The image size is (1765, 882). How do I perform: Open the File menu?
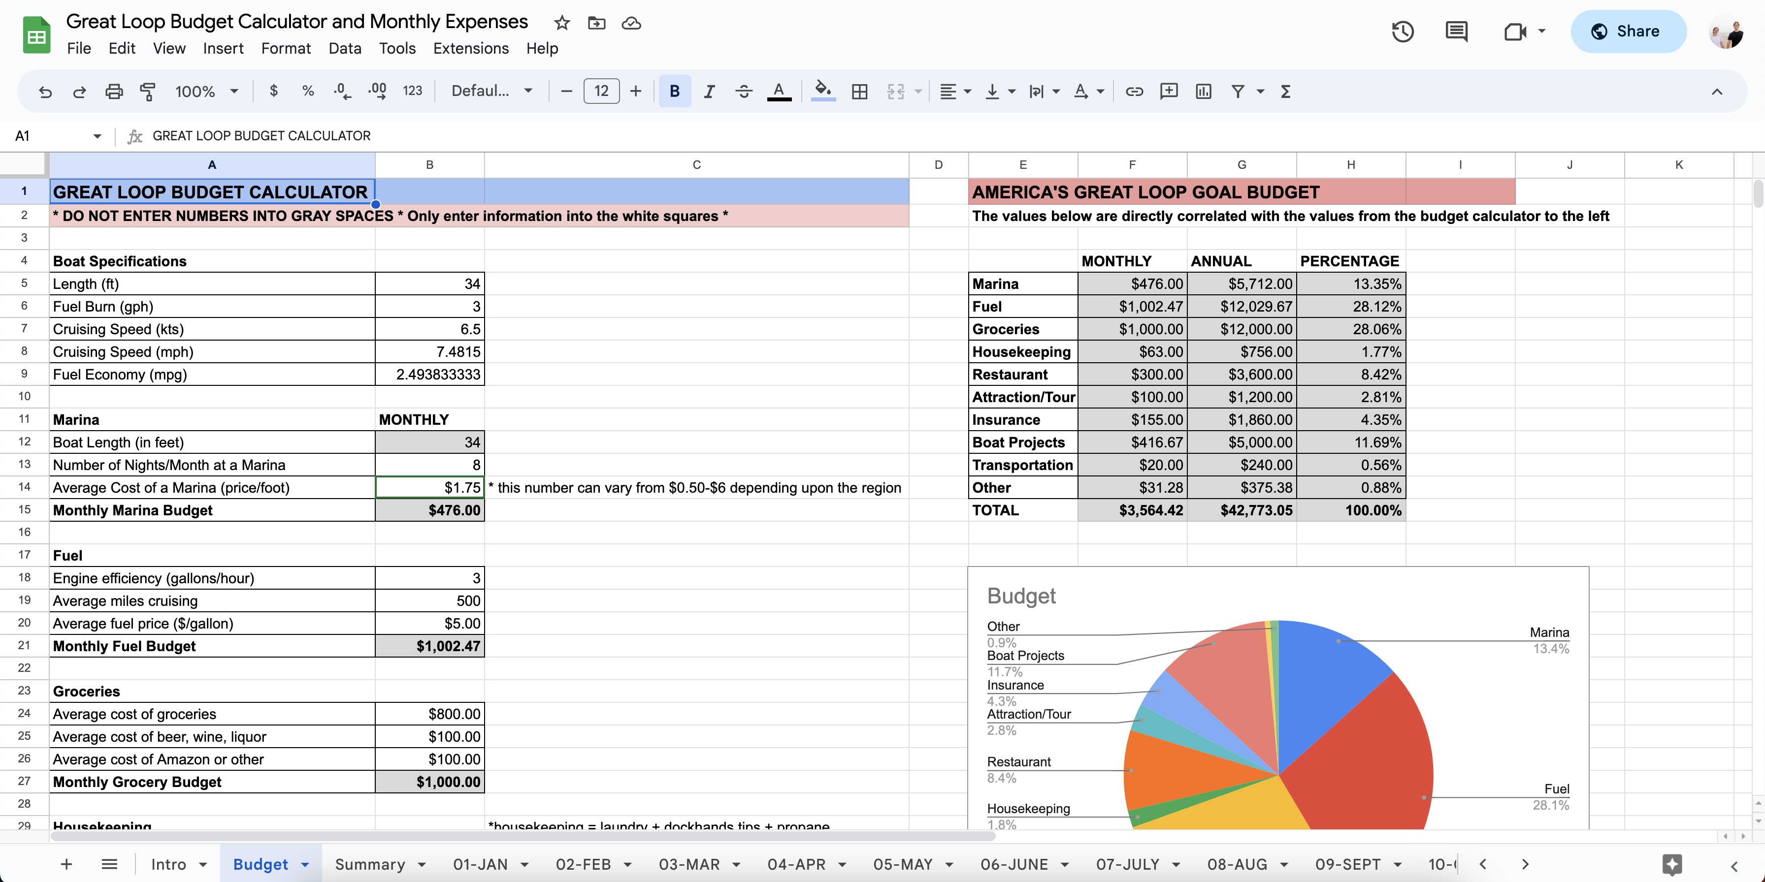click(79, 49)
